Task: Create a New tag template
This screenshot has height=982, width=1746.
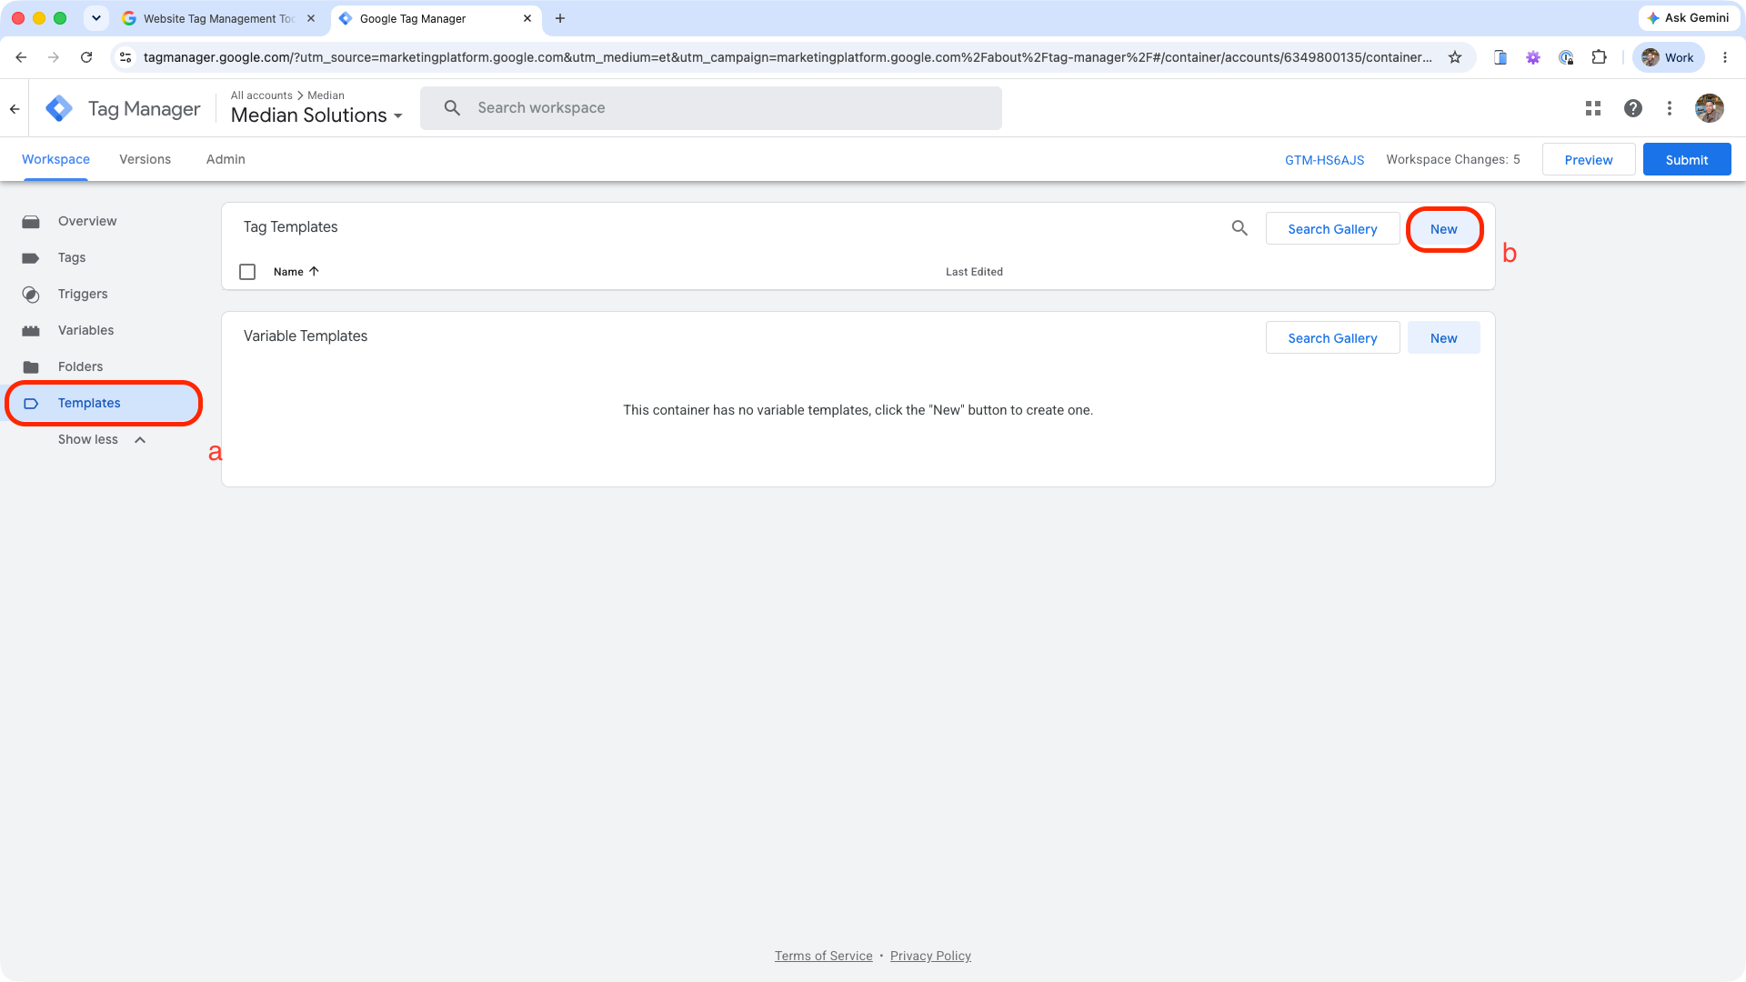Action: [x=1443, y=228]
